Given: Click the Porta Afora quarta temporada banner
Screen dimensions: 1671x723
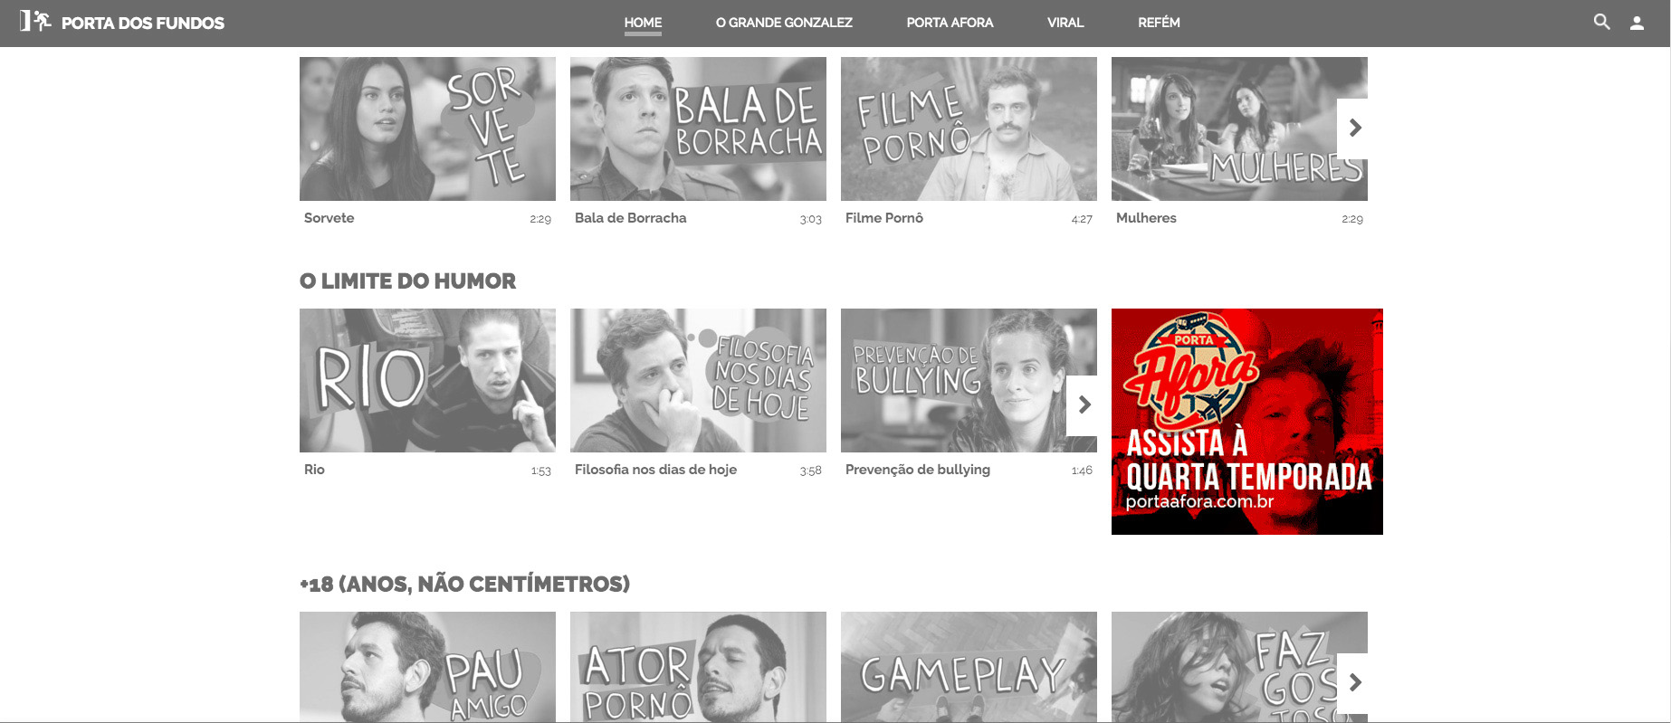Looking at the screenshot, I should point(1246,422).
